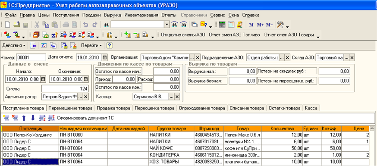Click the blue question mark help icon
Screen dimensions: 377x166
110,45
